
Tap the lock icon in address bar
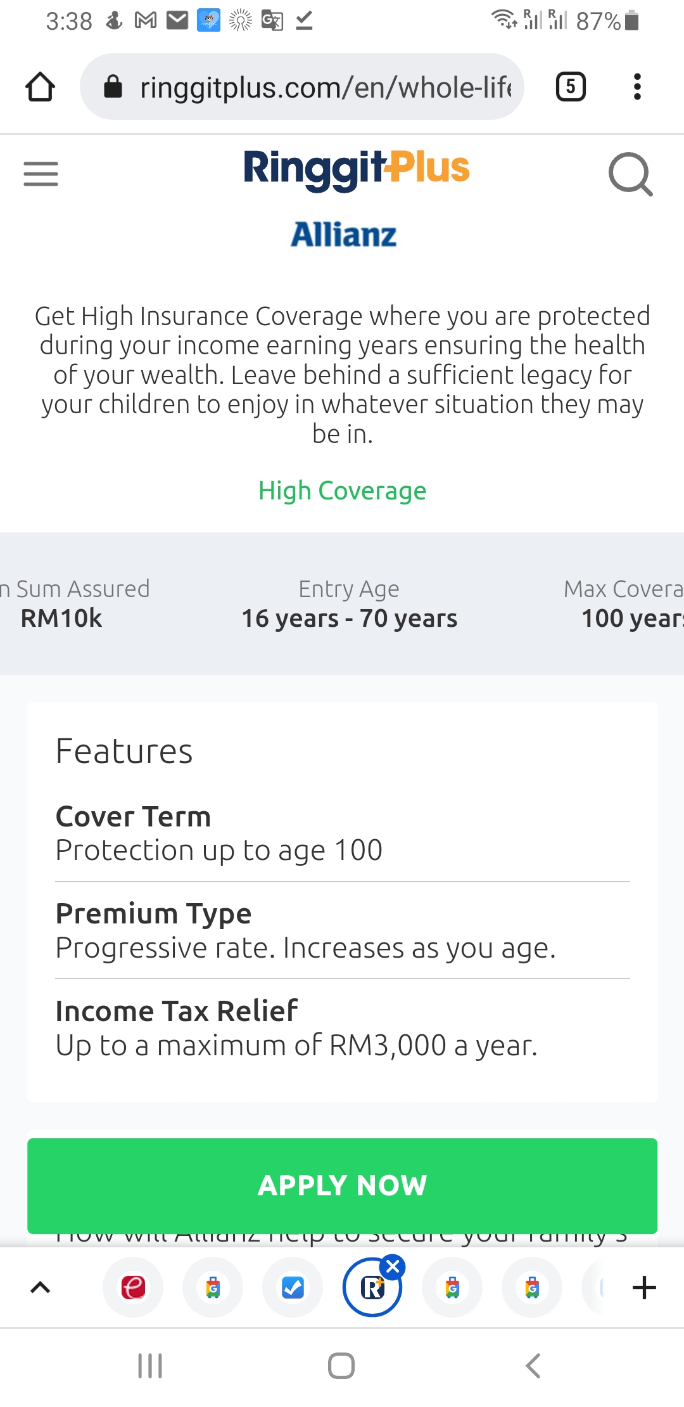(113, 87)
